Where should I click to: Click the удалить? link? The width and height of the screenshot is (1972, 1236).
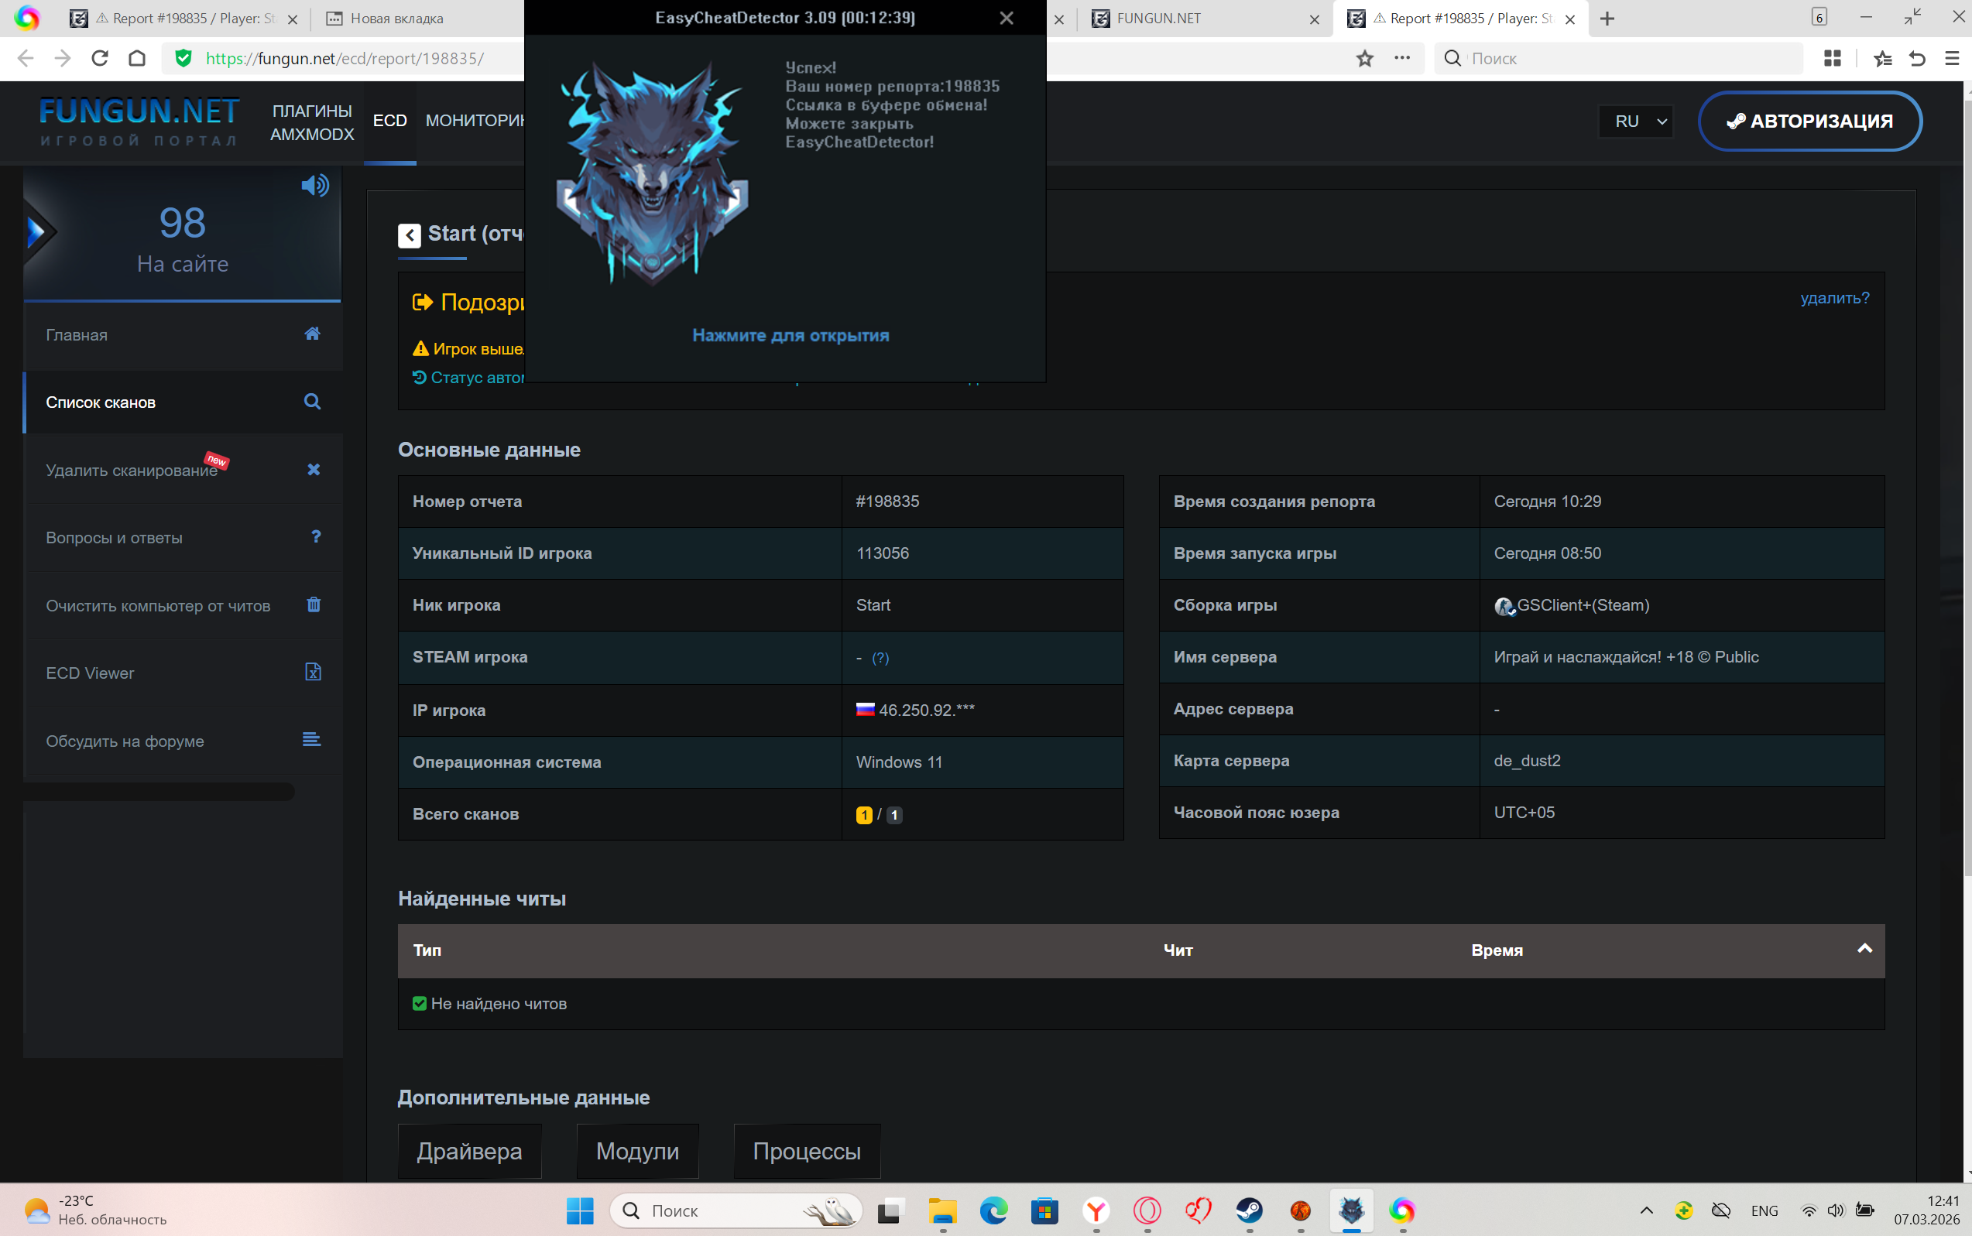click(1834, 299)
